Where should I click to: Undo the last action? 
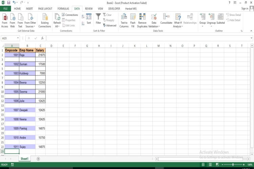tap(14, 3)
